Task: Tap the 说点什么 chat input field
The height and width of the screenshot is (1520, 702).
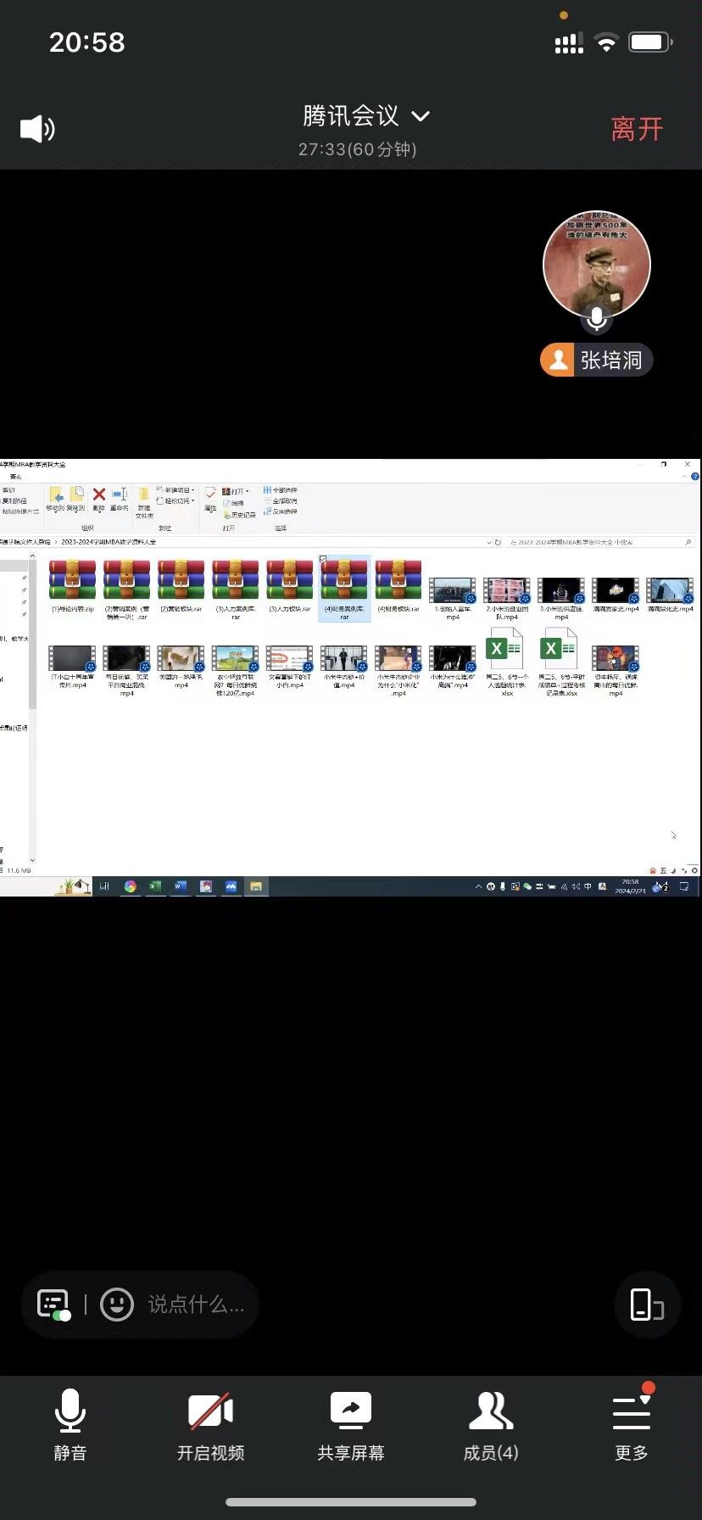Action: pos(197,1304)
